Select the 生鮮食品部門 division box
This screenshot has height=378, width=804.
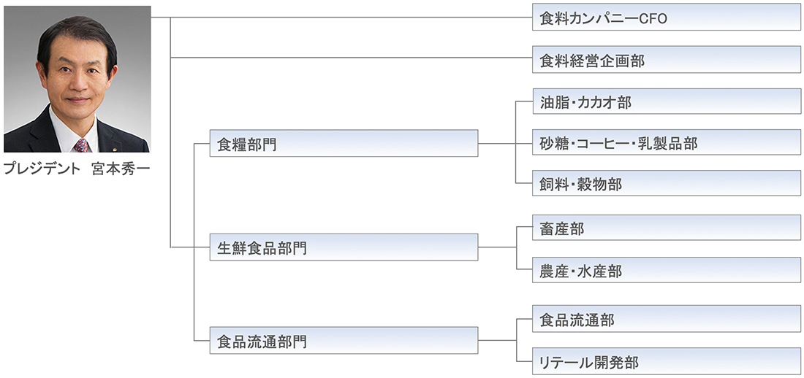[x=344, y=247]
